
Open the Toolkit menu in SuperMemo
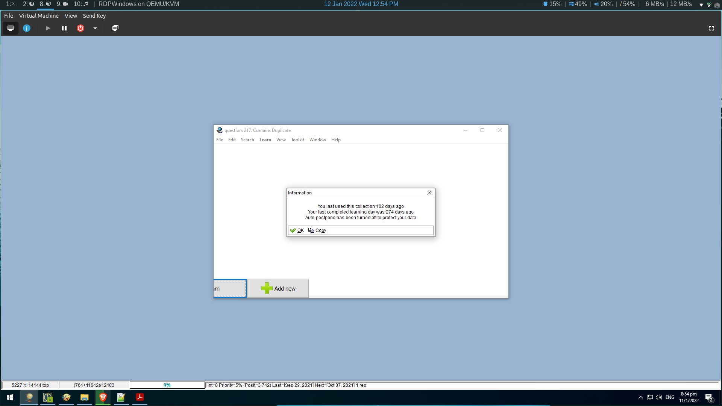297,139
